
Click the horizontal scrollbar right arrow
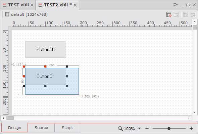189,118
